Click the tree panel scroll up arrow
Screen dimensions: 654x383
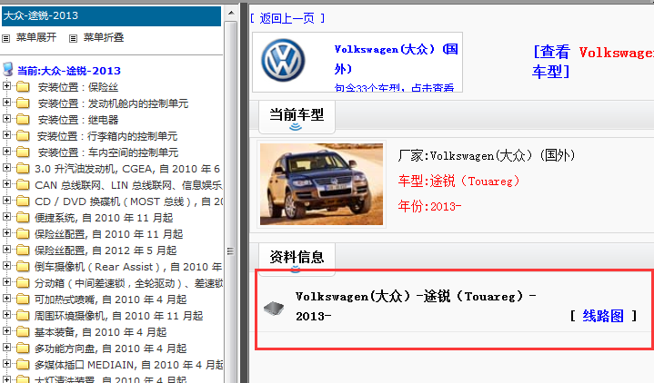click(231, 13)
